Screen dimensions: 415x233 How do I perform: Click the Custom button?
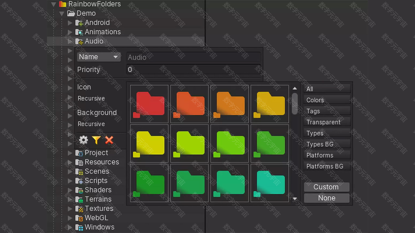click(x=326, y=187)
